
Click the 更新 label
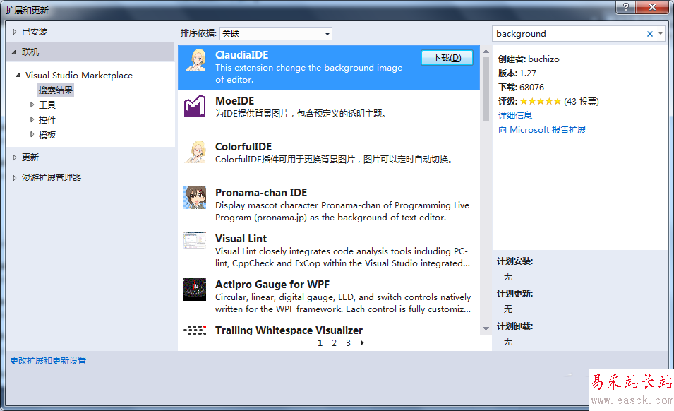(x=30, y=157)
